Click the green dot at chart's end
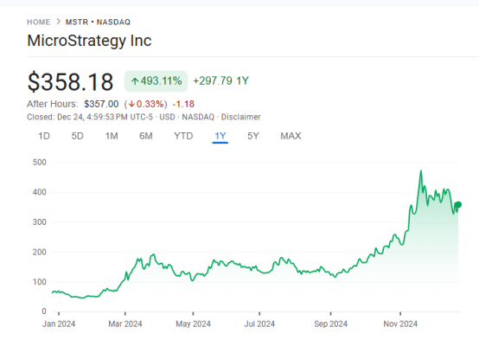 point(458,204)
